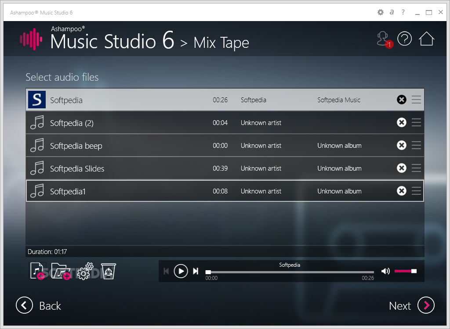Click 'Unknown artist' in Softpedia beep row
The image size is (450, 329).
point(261,146)
